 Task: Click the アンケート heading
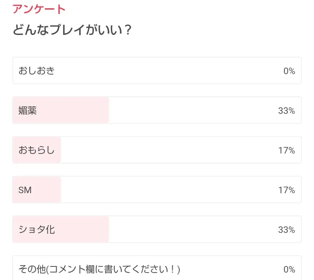click(39, 9)
